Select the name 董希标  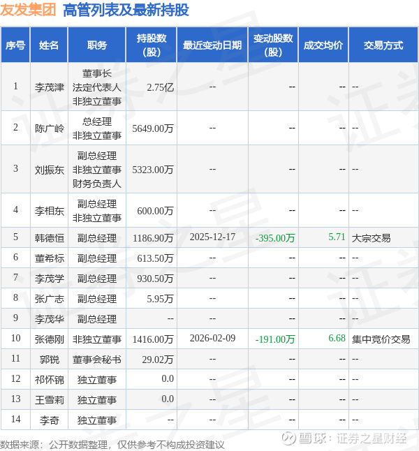[50, 258]
